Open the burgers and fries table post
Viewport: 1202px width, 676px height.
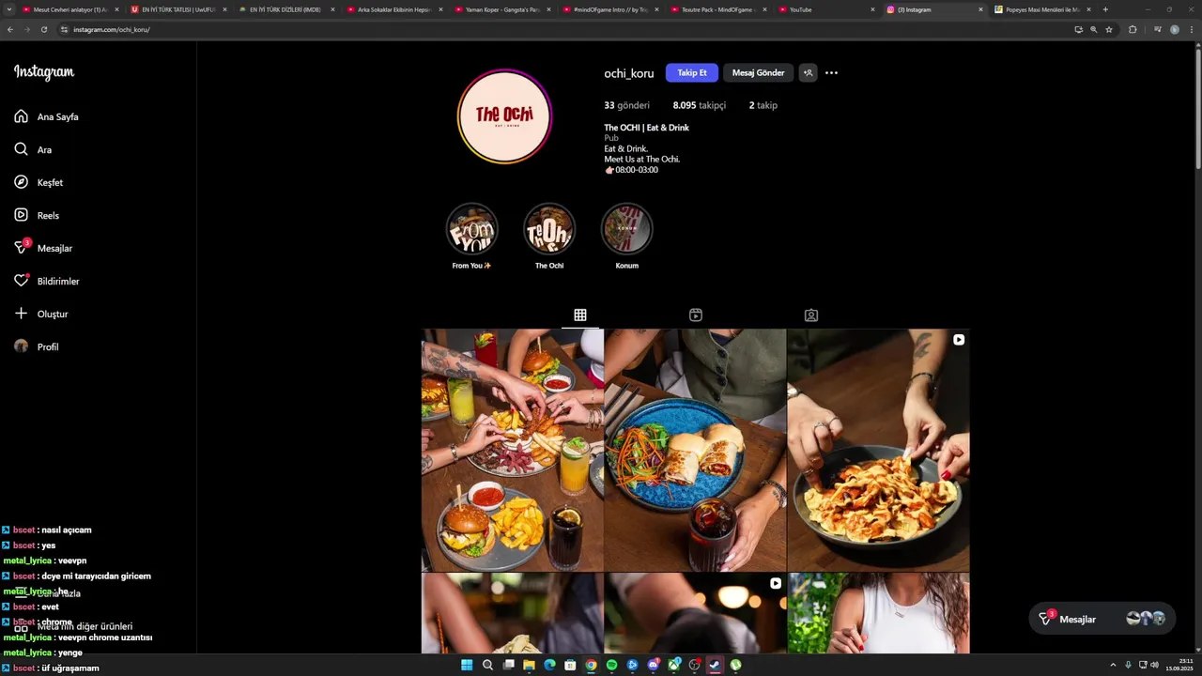513,450
